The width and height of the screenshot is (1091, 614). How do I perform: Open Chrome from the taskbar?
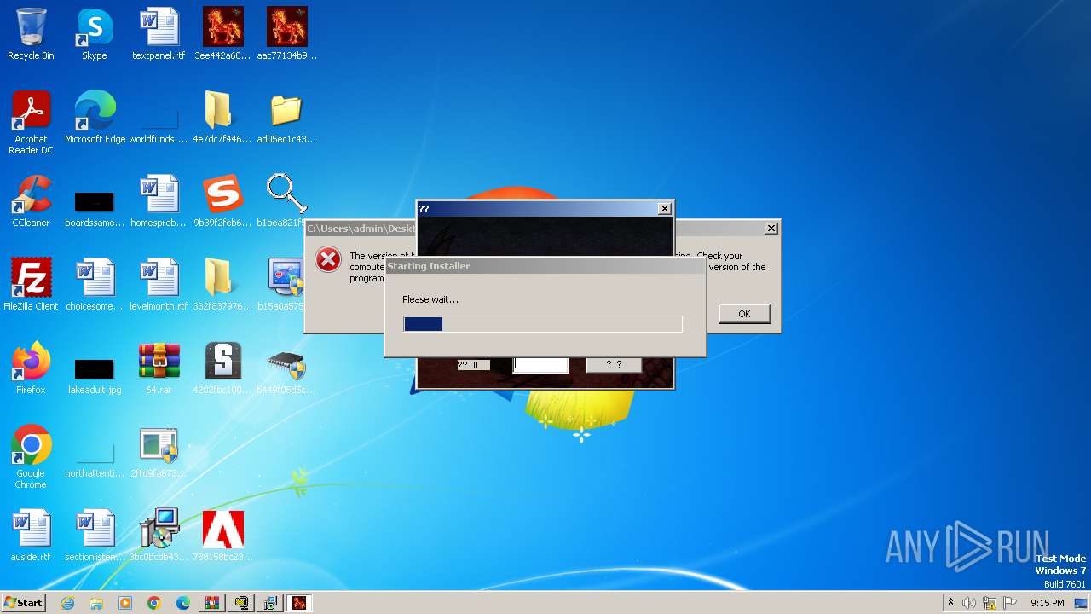point(154,603)
